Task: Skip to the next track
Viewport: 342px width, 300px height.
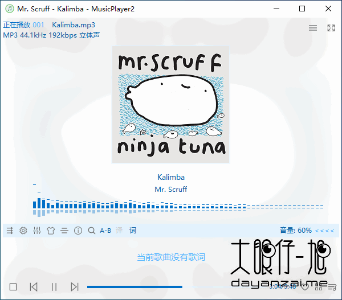Action: 75,287
